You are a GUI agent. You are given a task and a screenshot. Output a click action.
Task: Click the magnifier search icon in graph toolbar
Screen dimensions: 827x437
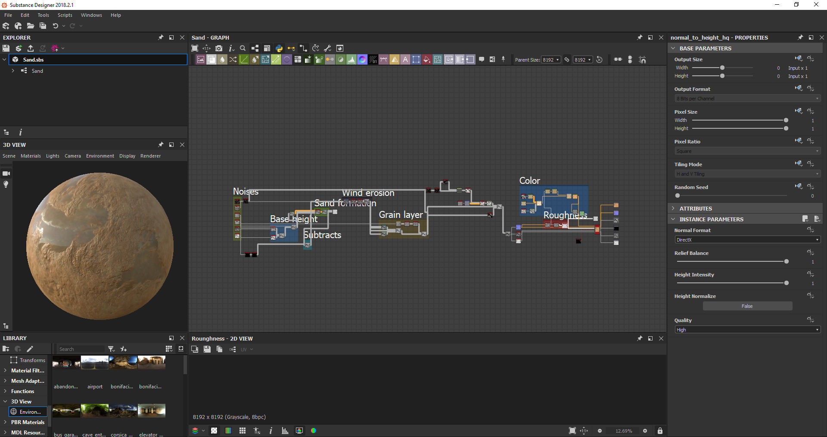(x=243, y=48)
